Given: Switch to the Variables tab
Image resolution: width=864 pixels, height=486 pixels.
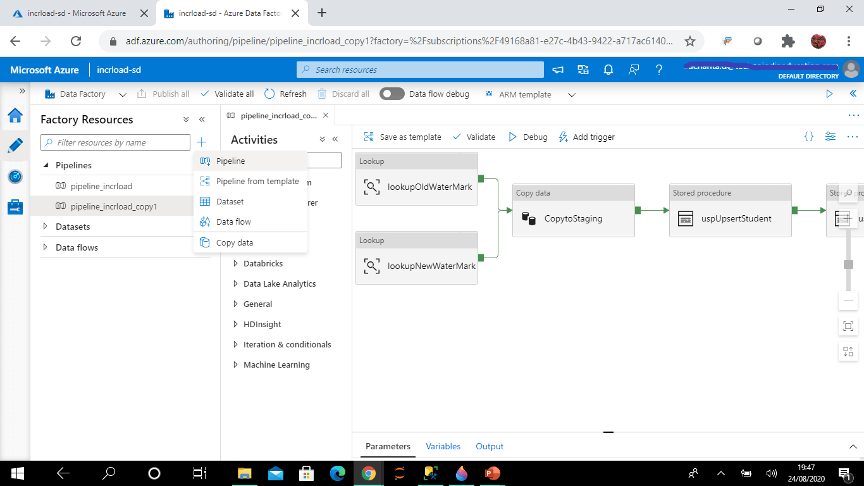Looking at the screenshot, I should pyautogui.click(x=443, y=446).
